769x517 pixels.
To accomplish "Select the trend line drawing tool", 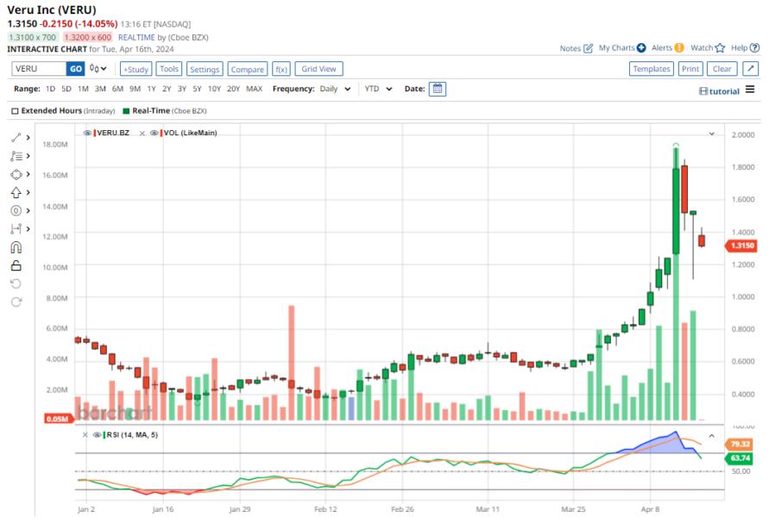I will coord(16,138).
